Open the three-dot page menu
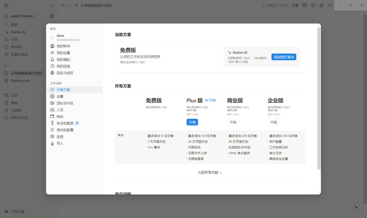Screen dimensions: 367x218 pyautogui.click(x=330, y=5)
